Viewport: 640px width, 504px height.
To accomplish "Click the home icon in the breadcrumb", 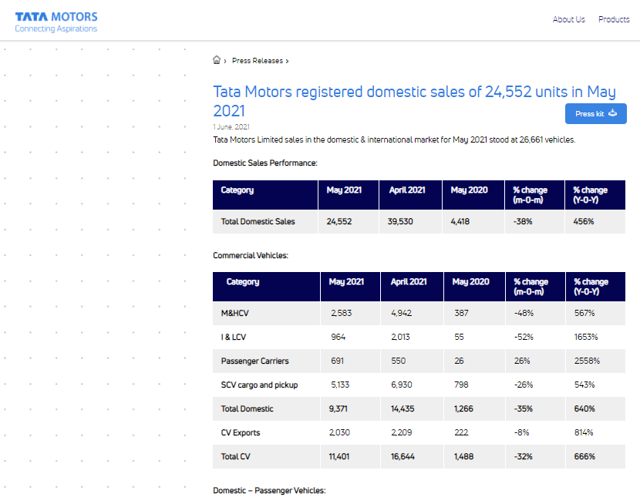I will pos(217,60).
